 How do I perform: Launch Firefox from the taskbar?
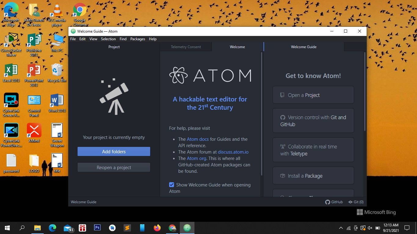[x=157, y=228]
